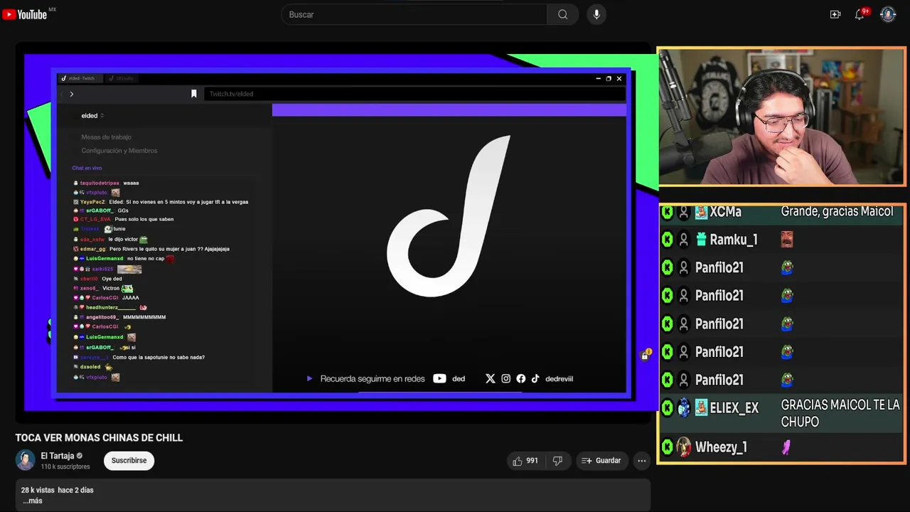The height and width of the screenshot is (512, 910).
Task: Click the Wheezy_1 avatar badge
Action: [684, 447]
